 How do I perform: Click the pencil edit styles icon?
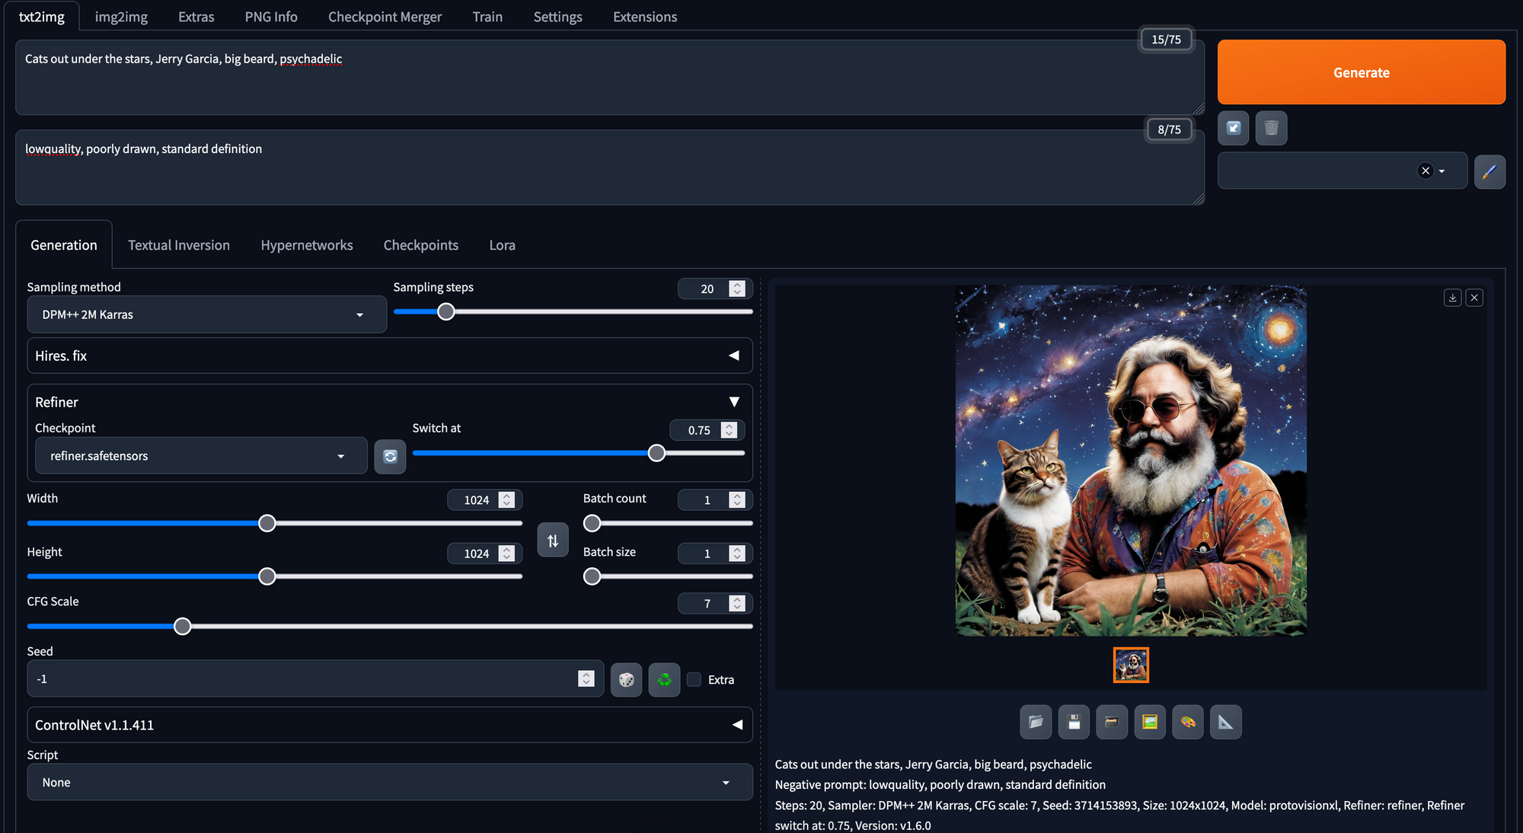[x=1489, y=171]
